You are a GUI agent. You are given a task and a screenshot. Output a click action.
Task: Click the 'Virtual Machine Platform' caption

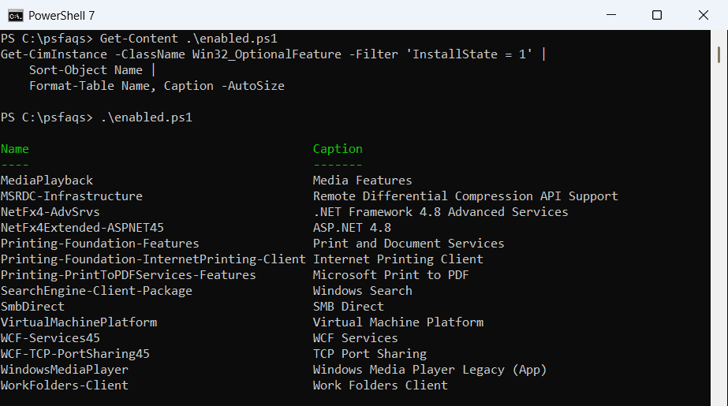pyautogui.click(x=398, y=322)
